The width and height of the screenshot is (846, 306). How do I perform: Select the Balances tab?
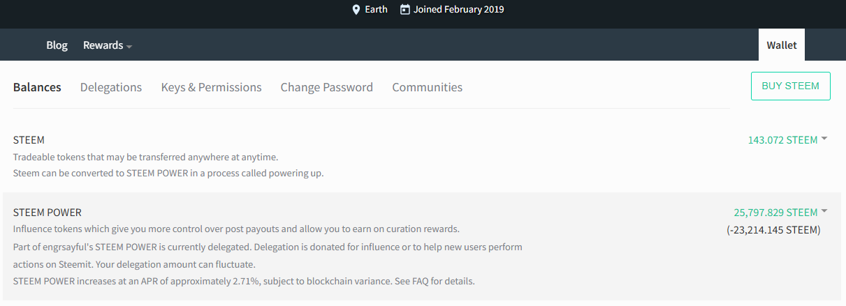click(37, 87)
